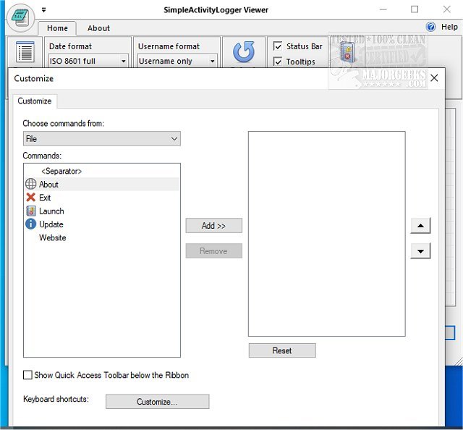Click Customize... keyboard shortcuts button
This screenshot has height=430, width=463.
(158, 402)
